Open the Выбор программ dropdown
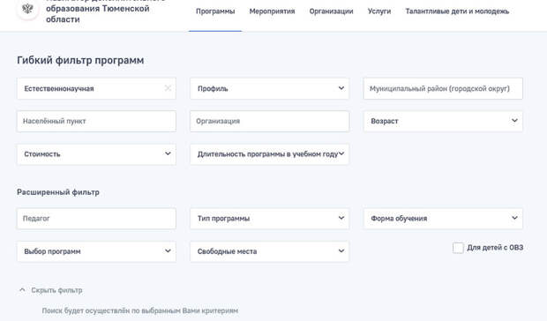The width and height of the screenshot is (547, 321). coord(96,251)
